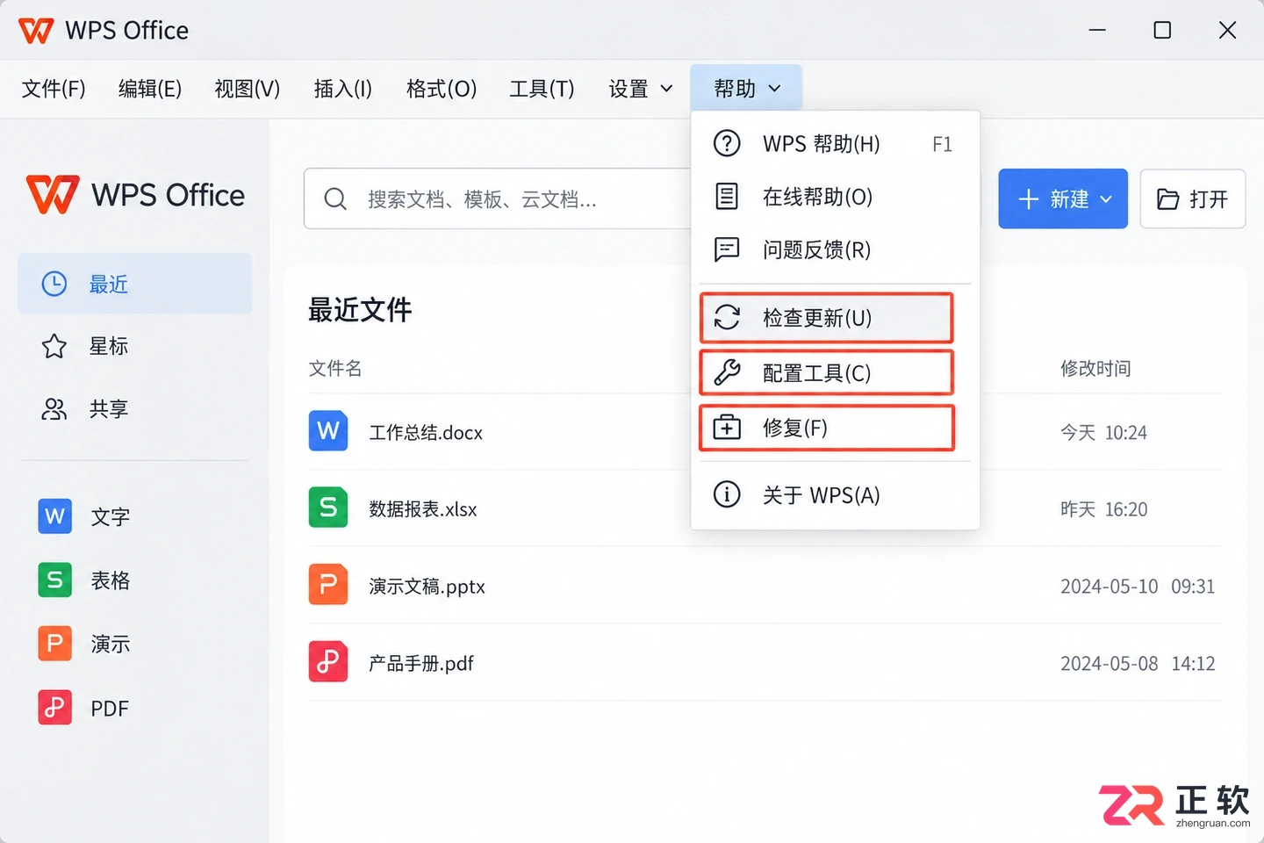
Task: Click the 打开 button
Action: 1193,198
